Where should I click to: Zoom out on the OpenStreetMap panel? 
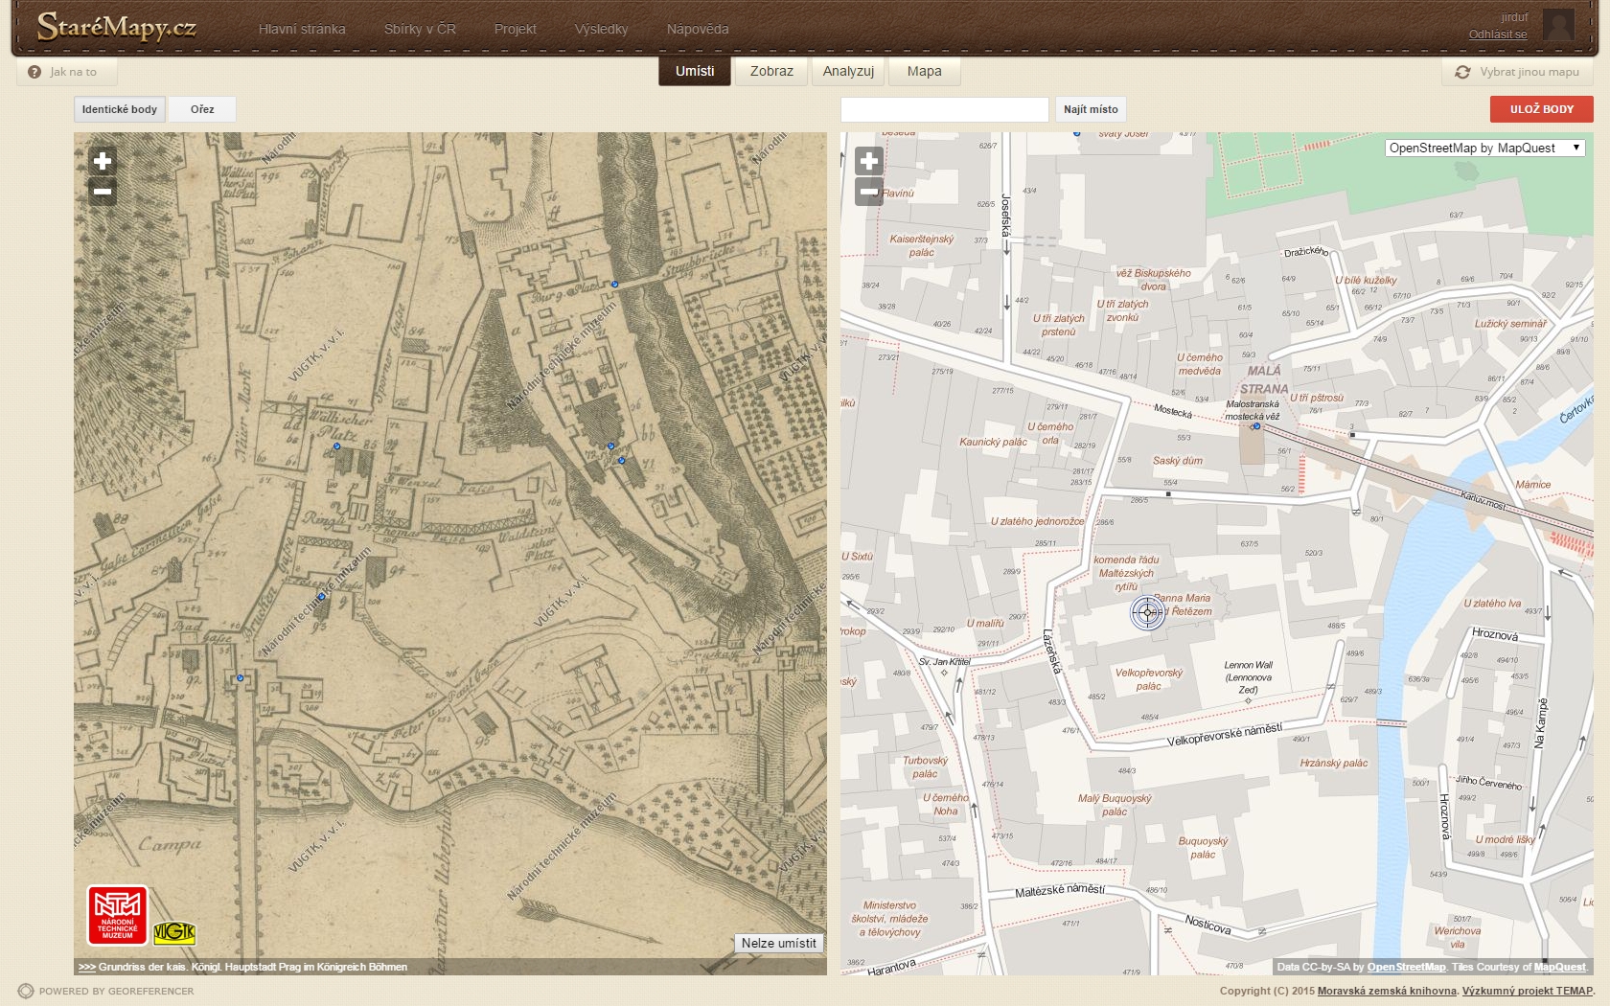869,192
